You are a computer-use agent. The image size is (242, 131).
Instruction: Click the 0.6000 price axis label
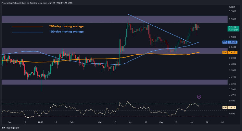tap(233, 11)
